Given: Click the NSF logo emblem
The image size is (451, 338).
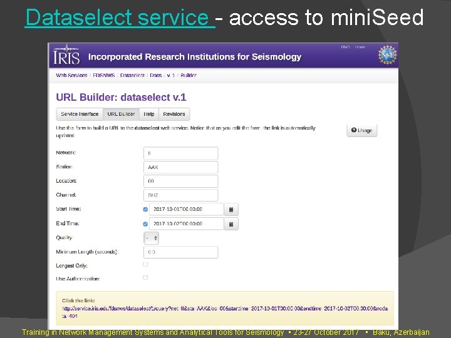Looking at the screenshot, I should (387, 54).
